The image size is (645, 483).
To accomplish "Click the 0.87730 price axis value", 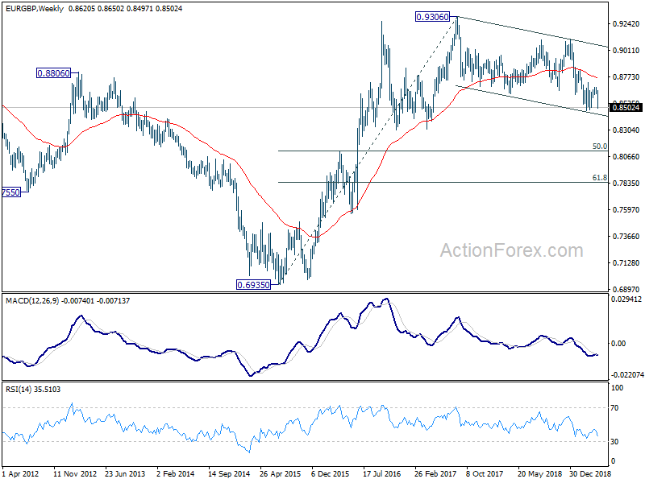I will click(x=626, y=76).
